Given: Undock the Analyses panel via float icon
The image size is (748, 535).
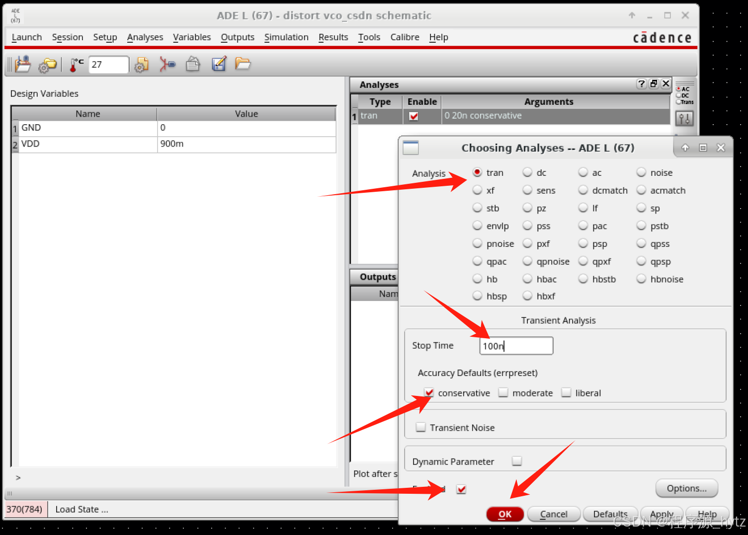Looking at the screenshot, I should (x=654, y=84).
